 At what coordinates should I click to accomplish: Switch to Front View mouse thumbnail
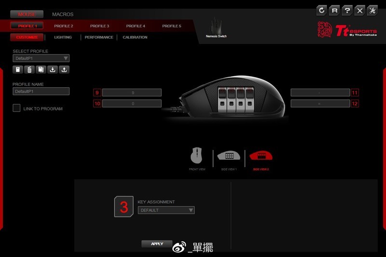click(x=197, y=158)
